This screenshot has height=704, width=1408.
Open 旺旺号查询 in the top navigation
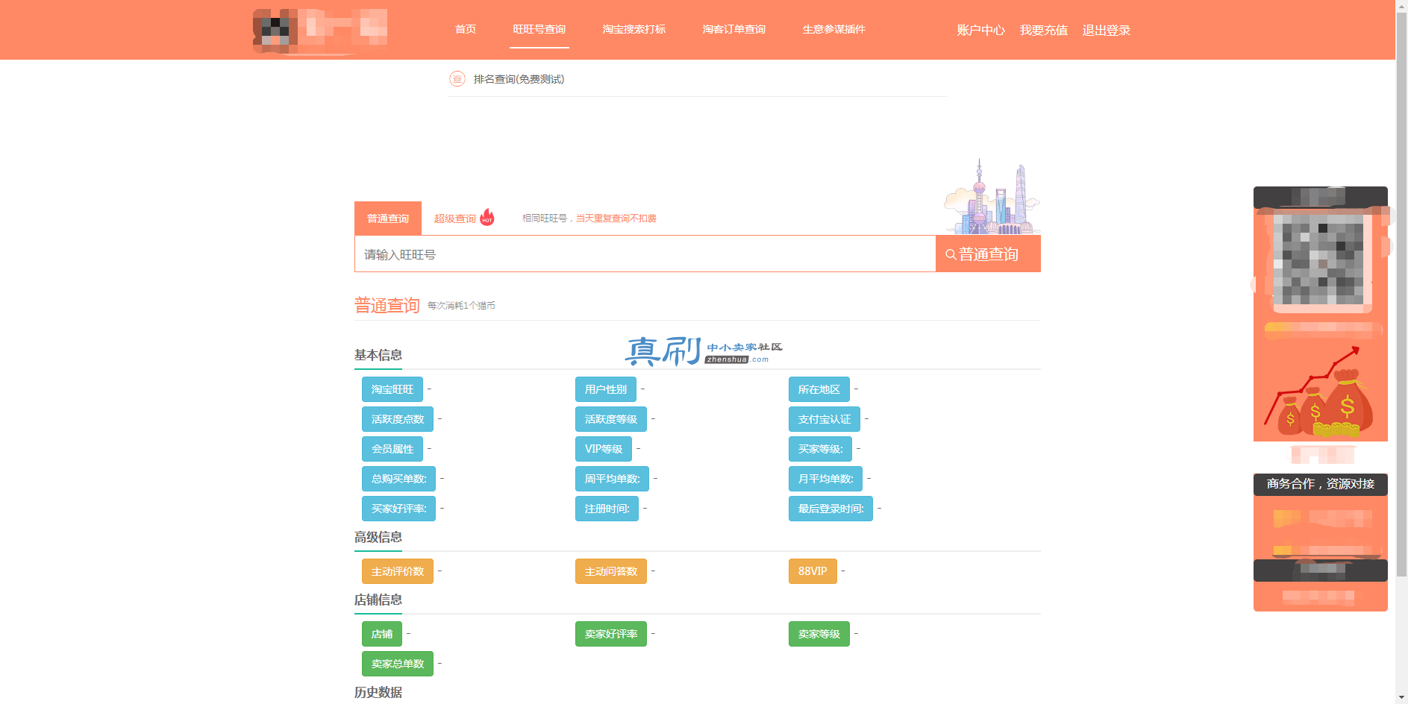pos(539,30)
